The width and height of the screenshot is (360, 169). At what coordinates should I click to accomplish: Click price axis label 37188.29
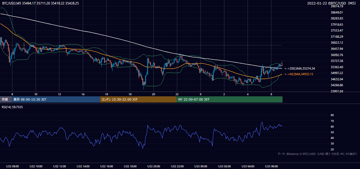click(337, 37)
